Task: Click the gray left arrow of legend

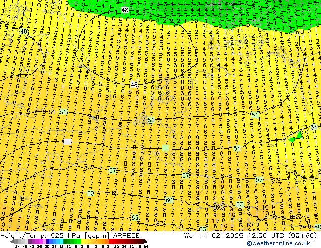Action: 12,241
